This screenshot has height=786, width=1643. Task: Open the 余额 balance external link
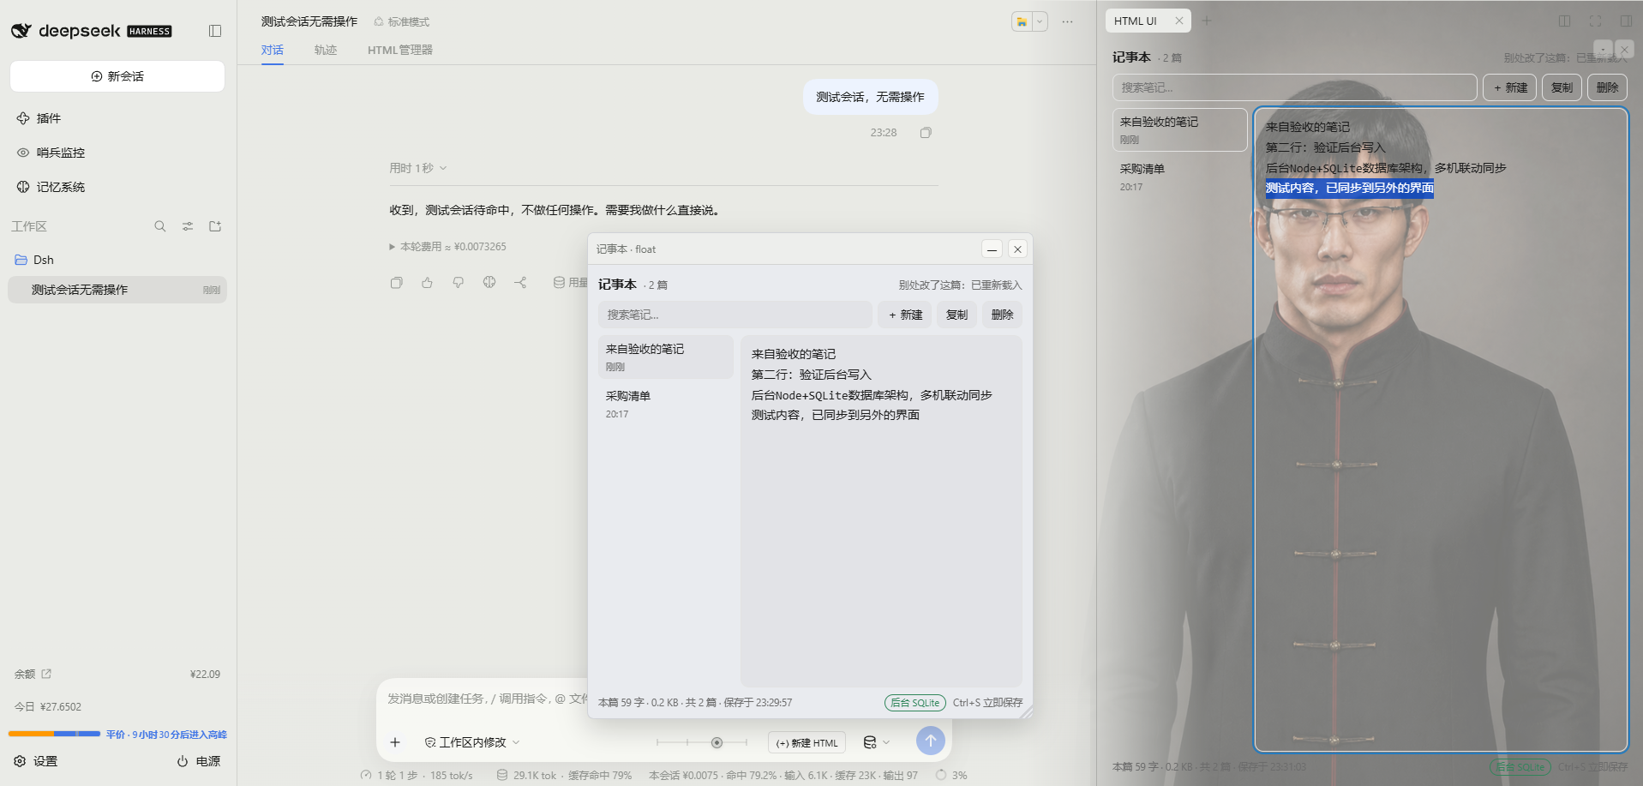(46, 674)
